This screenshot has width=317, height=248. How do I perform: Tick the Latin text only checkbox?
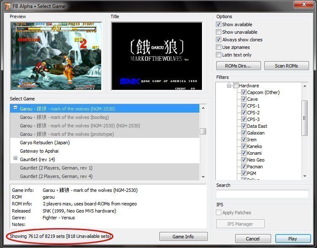coord(218,55)
